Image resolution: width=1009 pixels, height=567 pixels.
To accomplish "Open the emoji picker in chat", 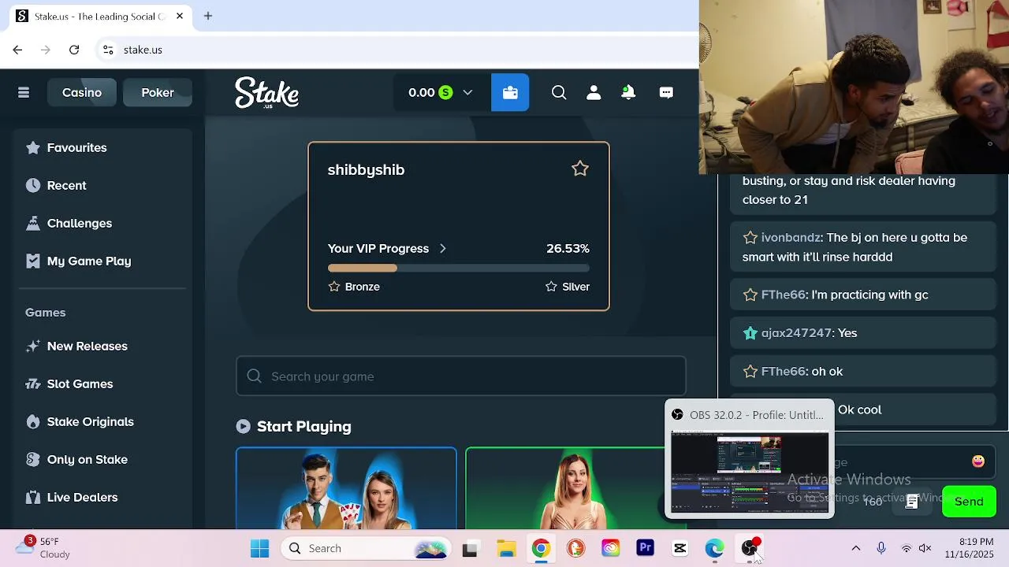I will pos(978,461).
